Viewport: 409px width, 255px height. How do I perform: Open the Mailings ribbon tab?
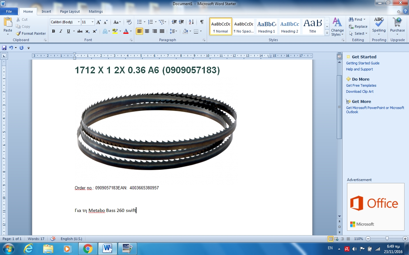(96, 11)
